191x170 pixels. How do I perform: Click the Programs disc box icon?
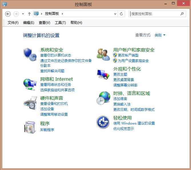30,127
